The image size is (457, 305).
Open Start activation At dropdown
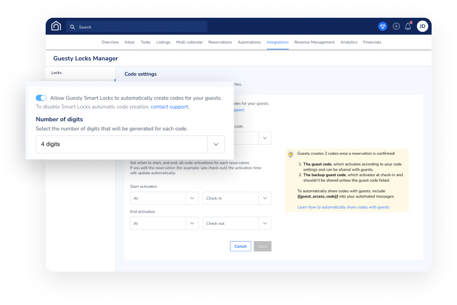pyautogui.click(x=164, y=198)
